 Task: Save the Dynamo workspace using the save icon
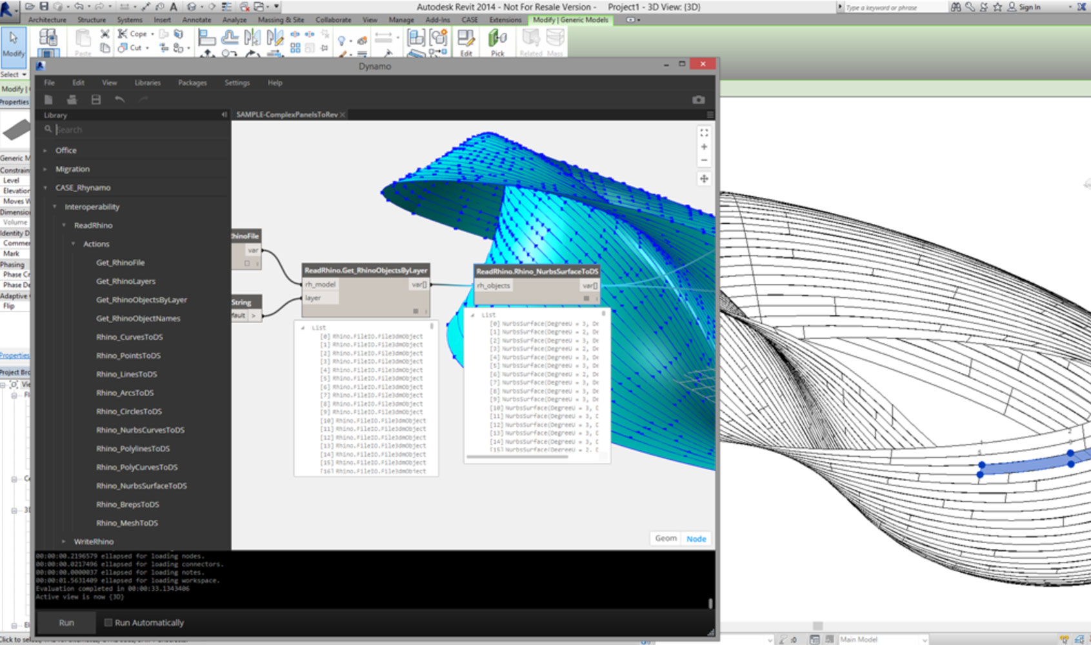pyautogui.click(x=95, y=99)
